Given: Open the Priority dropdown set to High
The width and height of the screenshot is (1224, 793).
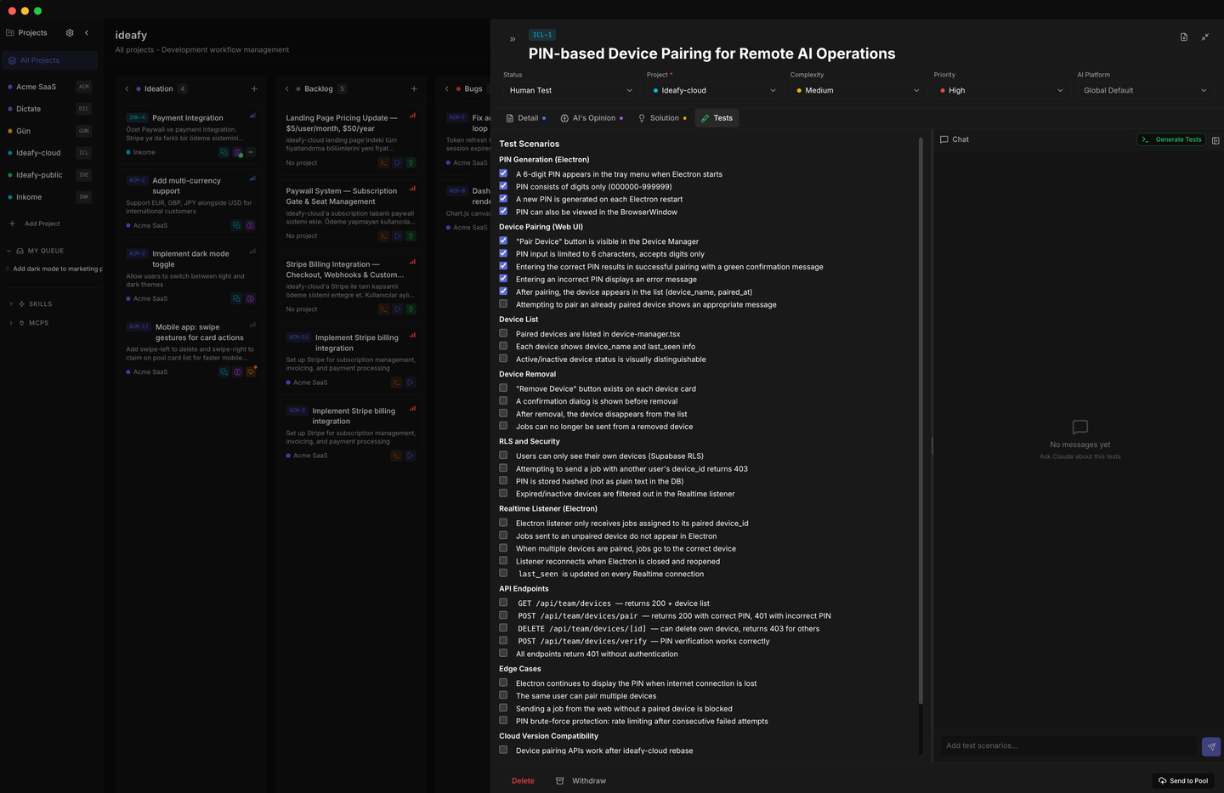Looking at the screenshot, I should 1000,90.
